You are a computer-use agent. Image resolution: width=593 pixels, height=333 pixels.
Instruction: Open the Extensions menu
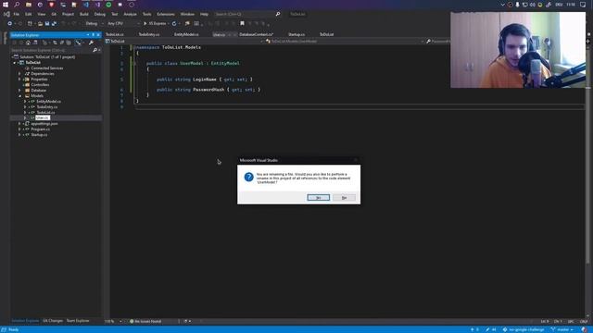pyautogui.click(x=166, y=14)
